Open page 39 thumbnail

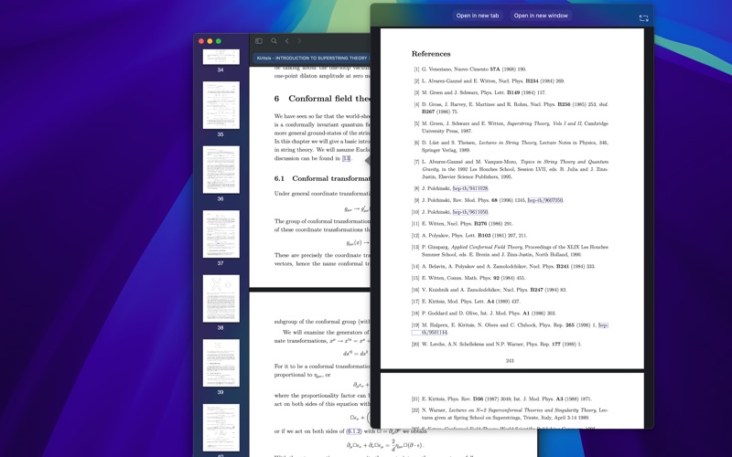221,362
